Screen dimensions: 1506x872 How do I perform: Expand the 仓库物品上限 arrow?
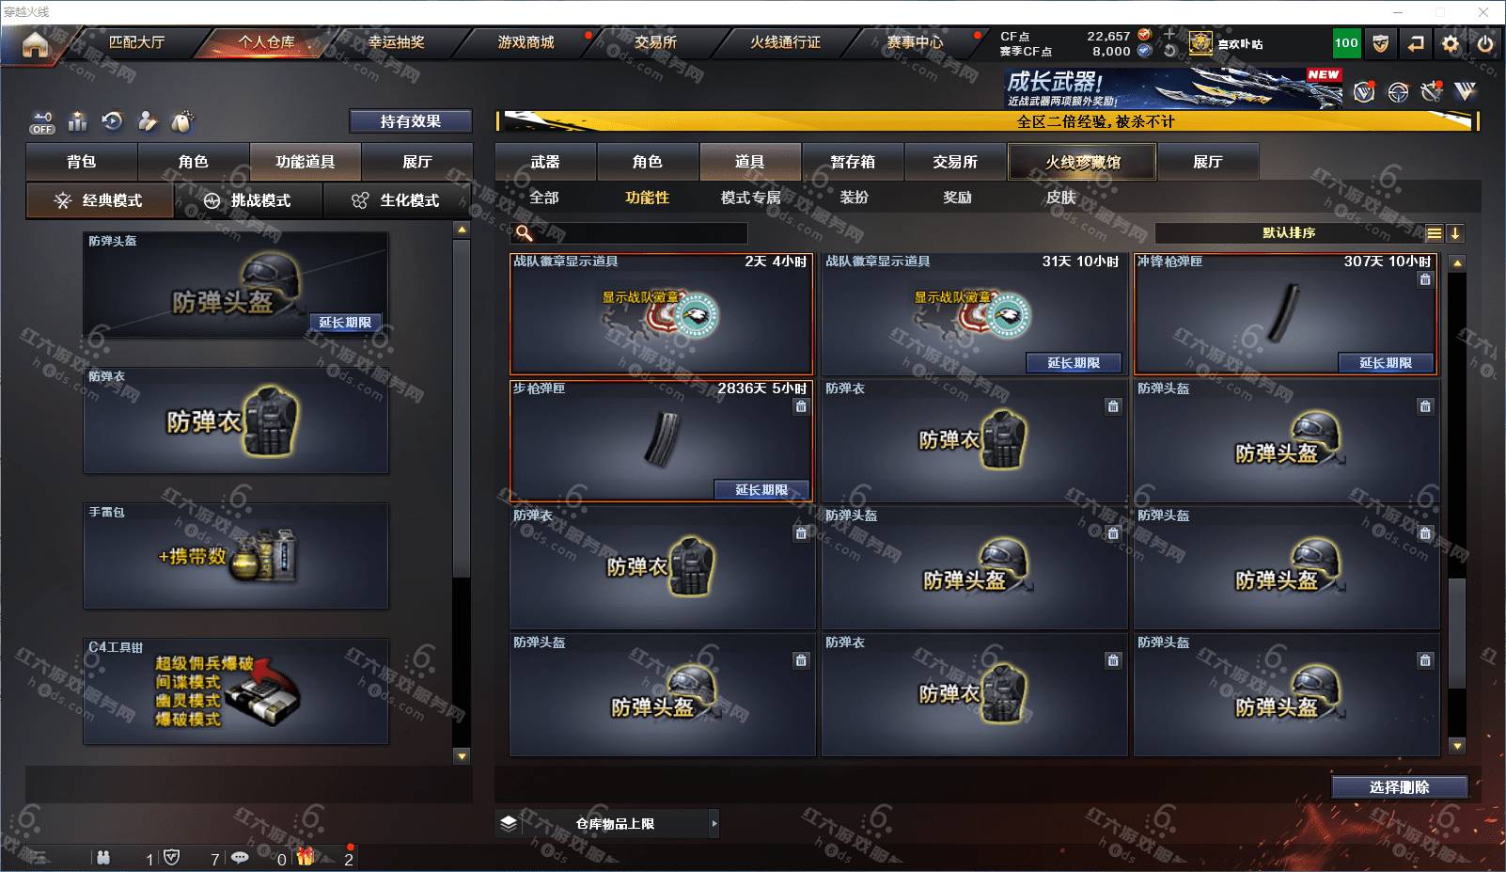[x=714, y=823]
